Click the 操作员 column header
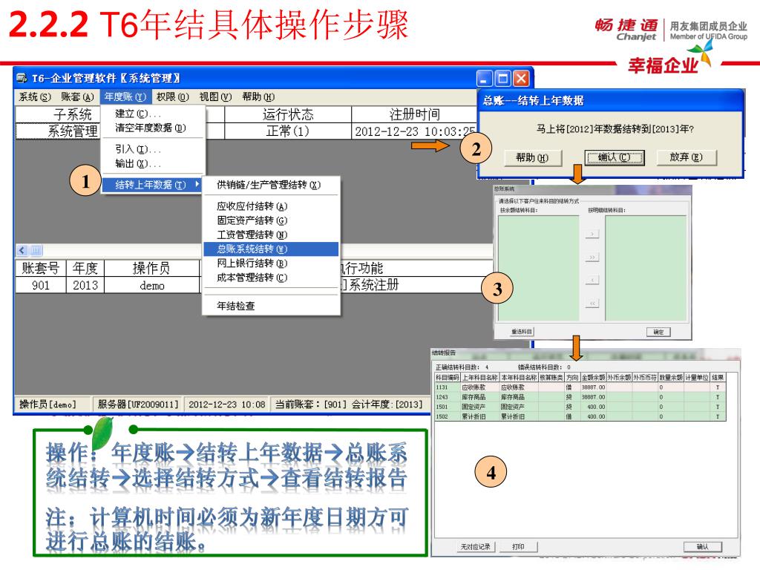 (x=151, y=268)
